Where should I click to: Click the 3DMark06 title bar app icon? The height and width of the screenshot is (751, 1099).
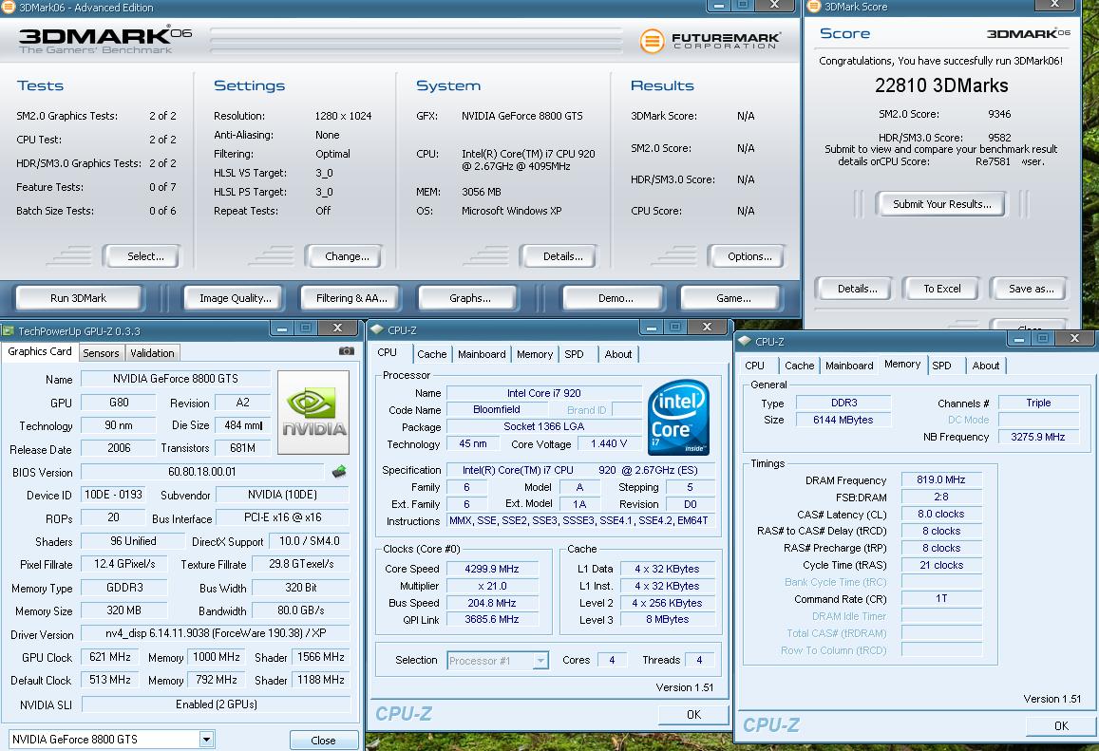click(x=9, y=7)
